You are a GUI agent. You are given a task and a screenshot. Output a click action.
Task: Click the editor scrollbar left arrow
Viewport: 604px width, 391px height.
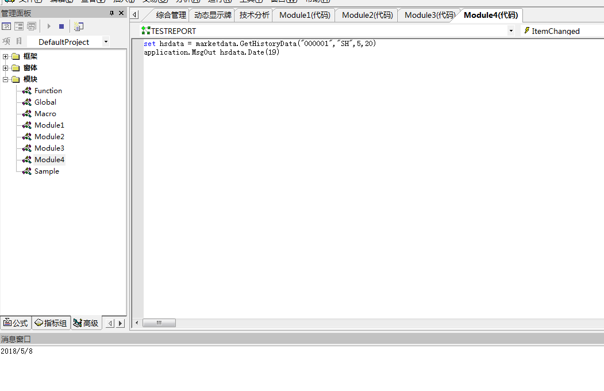[137, 323]
